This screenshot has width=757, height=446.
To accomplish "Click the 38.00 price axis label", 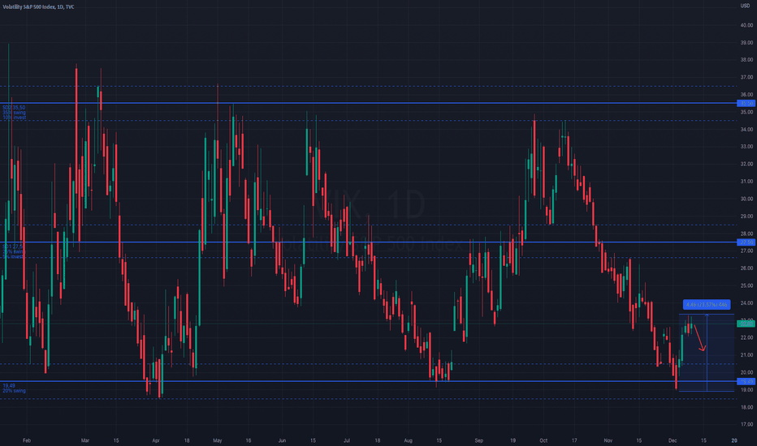I will (746, 60).
